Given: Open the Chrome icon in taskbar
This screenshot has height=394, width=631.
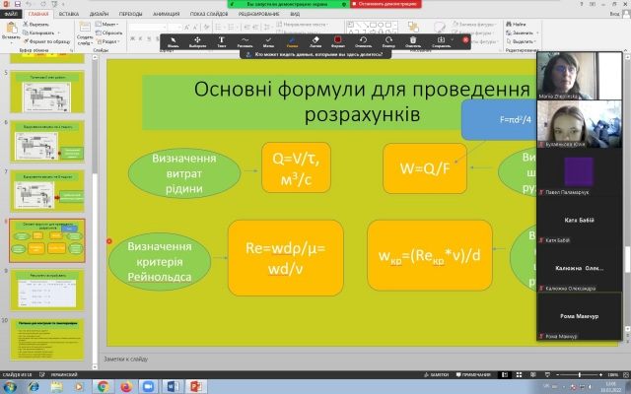Looking at the screenshot, I should click(102, 385).
